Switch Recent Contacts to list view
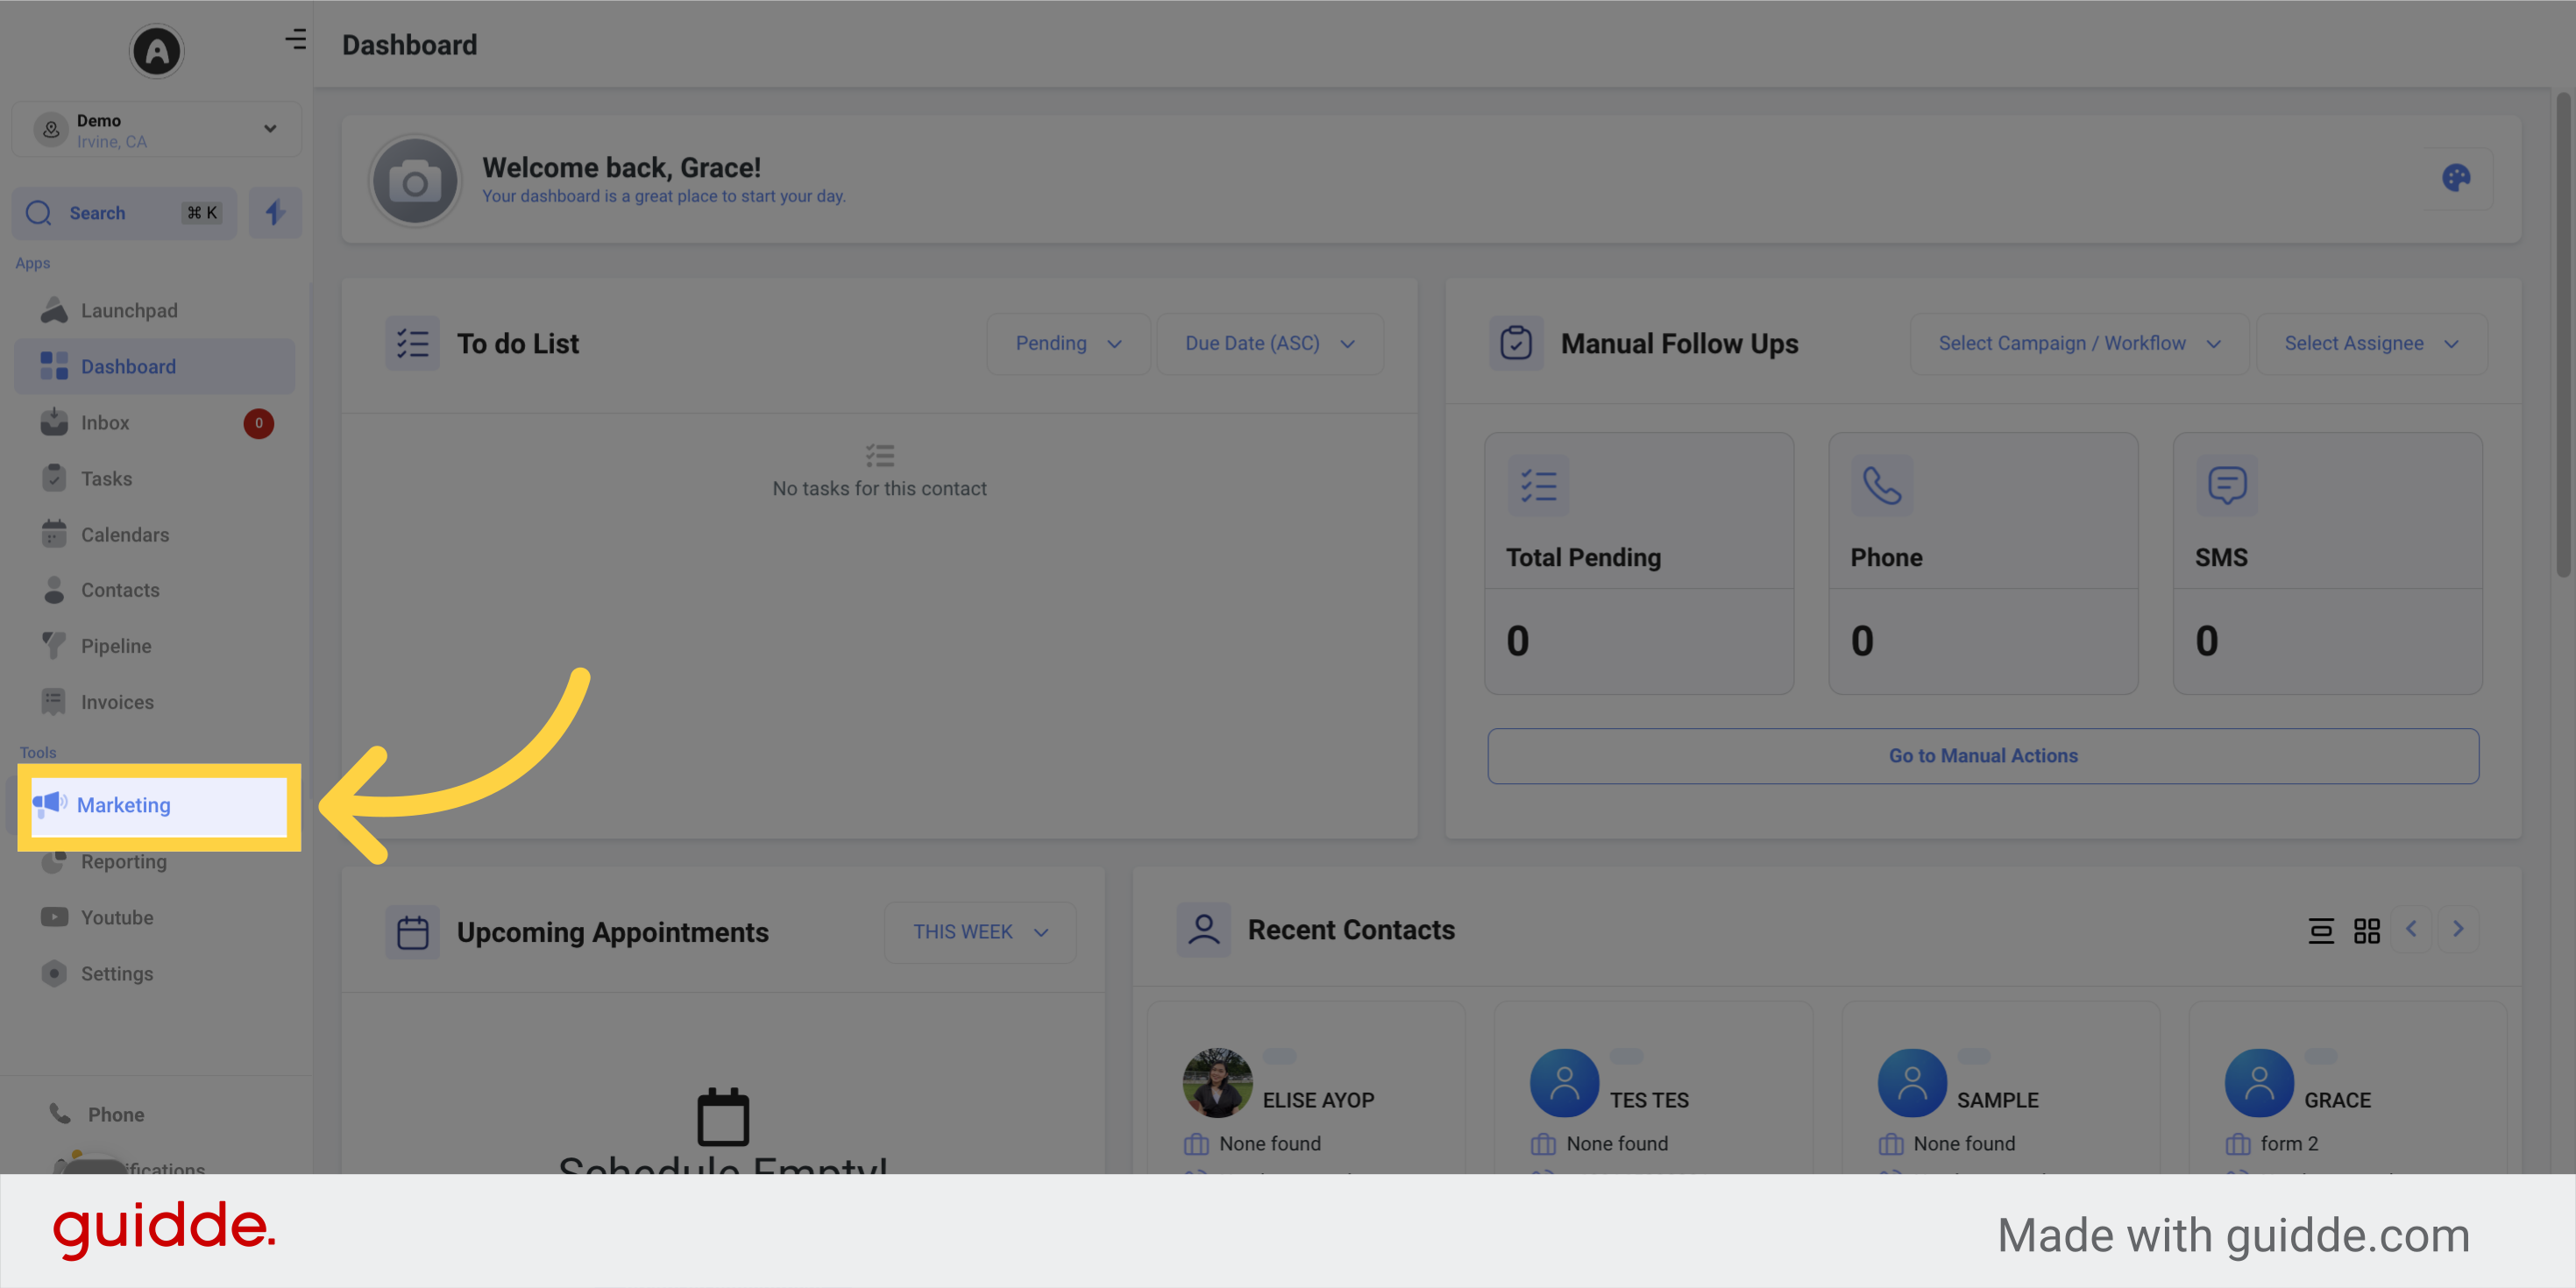Image resolution: width=2576 pixels, height=1288 pixels. [2320, 929]
